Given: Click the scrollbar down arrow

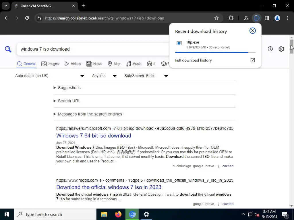Looking at the screenshot, I should [291, 206].
